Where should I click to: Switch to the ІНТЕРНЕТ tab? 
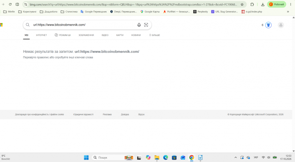point(41,35)
